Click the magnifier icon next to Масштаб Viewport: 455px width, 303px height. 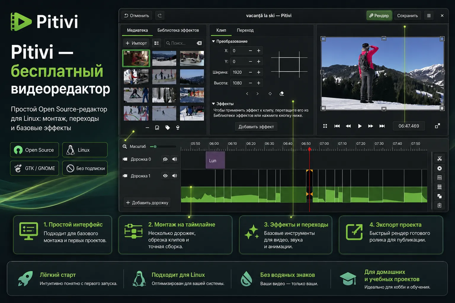[x=125, y=146]
